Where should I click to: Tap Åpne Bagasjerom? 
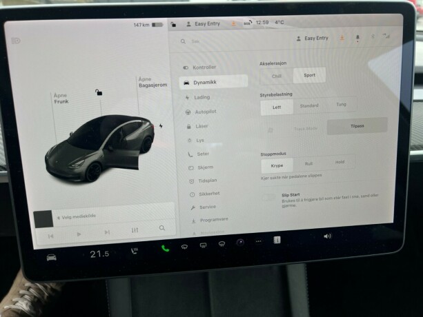click(153, 82)
